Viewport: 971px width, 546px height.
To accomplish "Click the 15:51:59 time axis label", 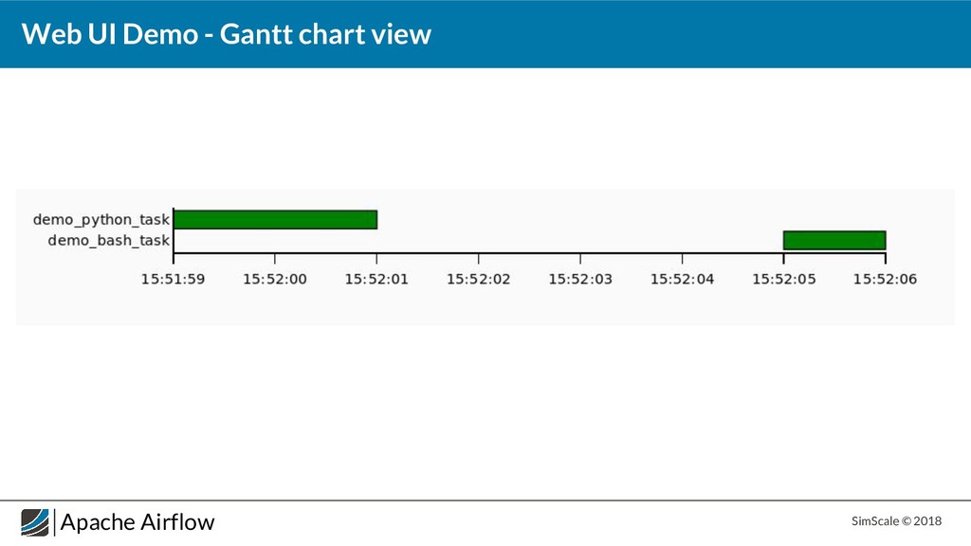I will tap(173, 280).
